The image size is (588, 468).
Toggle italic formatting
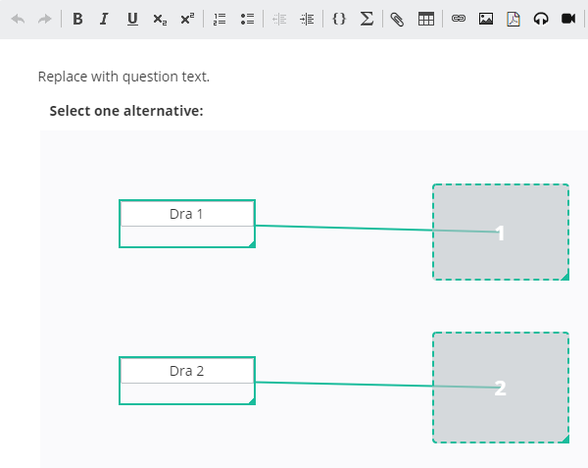pos(104,19)
